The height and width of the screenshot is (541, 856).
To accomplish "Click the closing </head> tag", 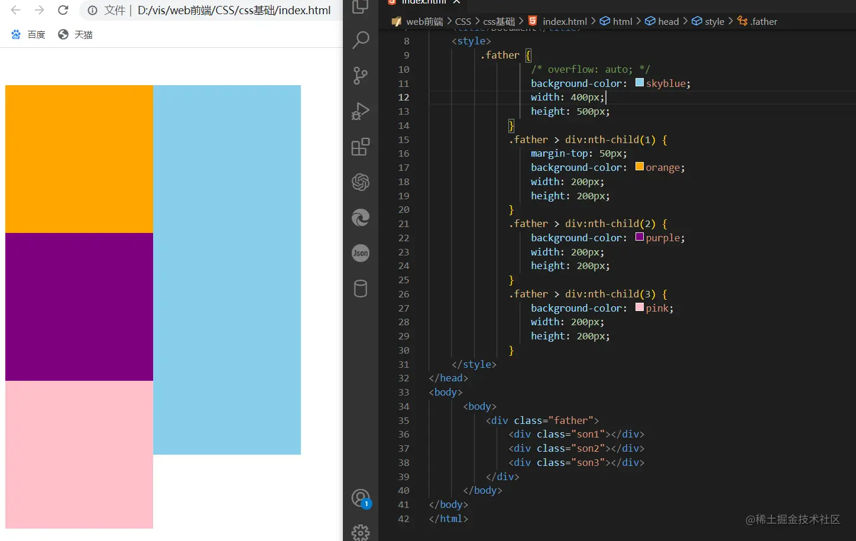I will pyautogui.click(x=449, y=378).
